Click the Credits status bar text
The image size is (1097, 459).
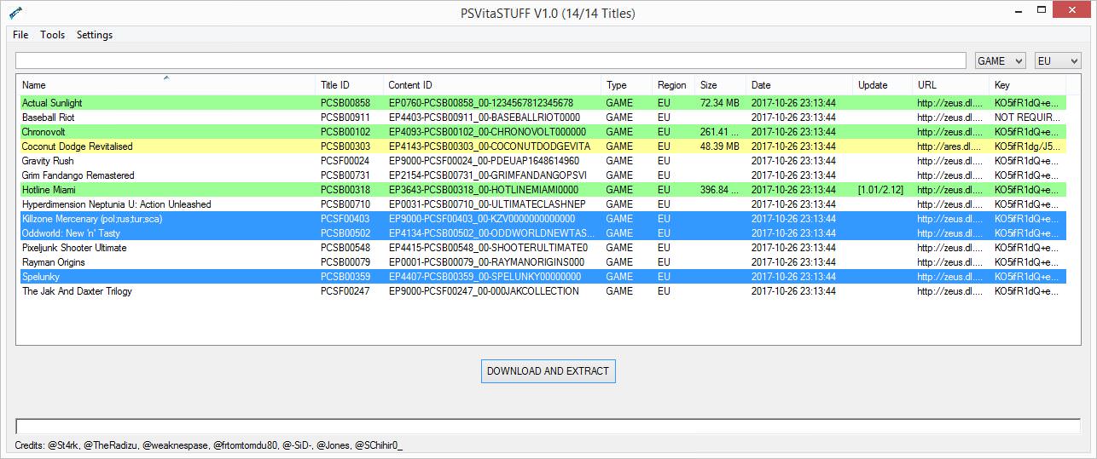coord(209,445)
